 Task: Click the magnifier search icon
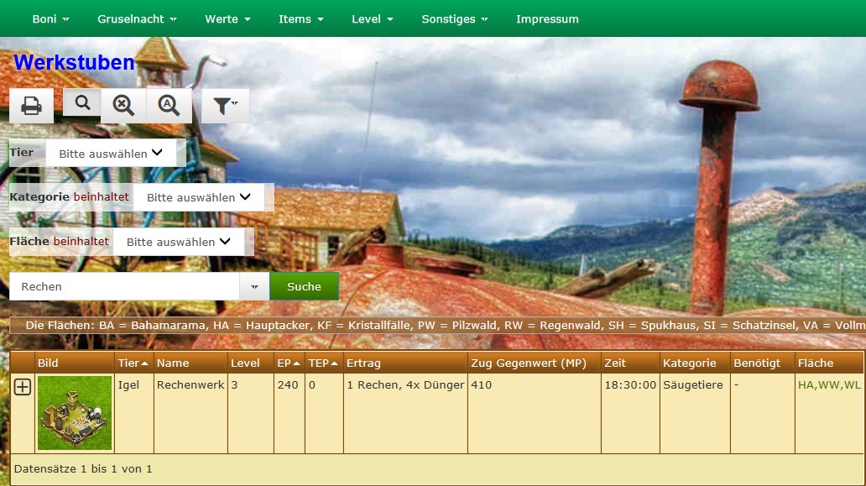82,102
